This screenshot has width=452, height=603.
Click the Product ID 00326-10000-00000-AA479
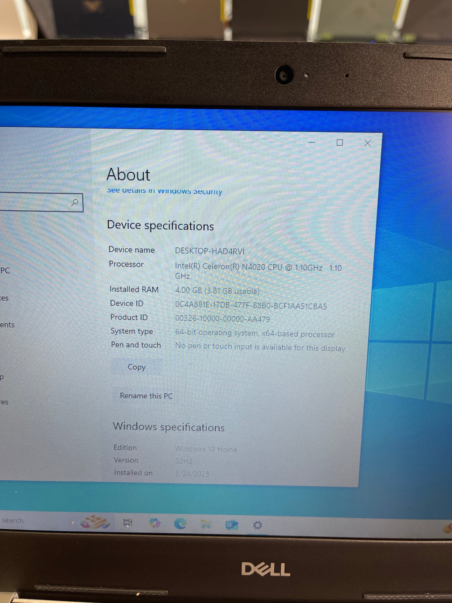(222, 319)
